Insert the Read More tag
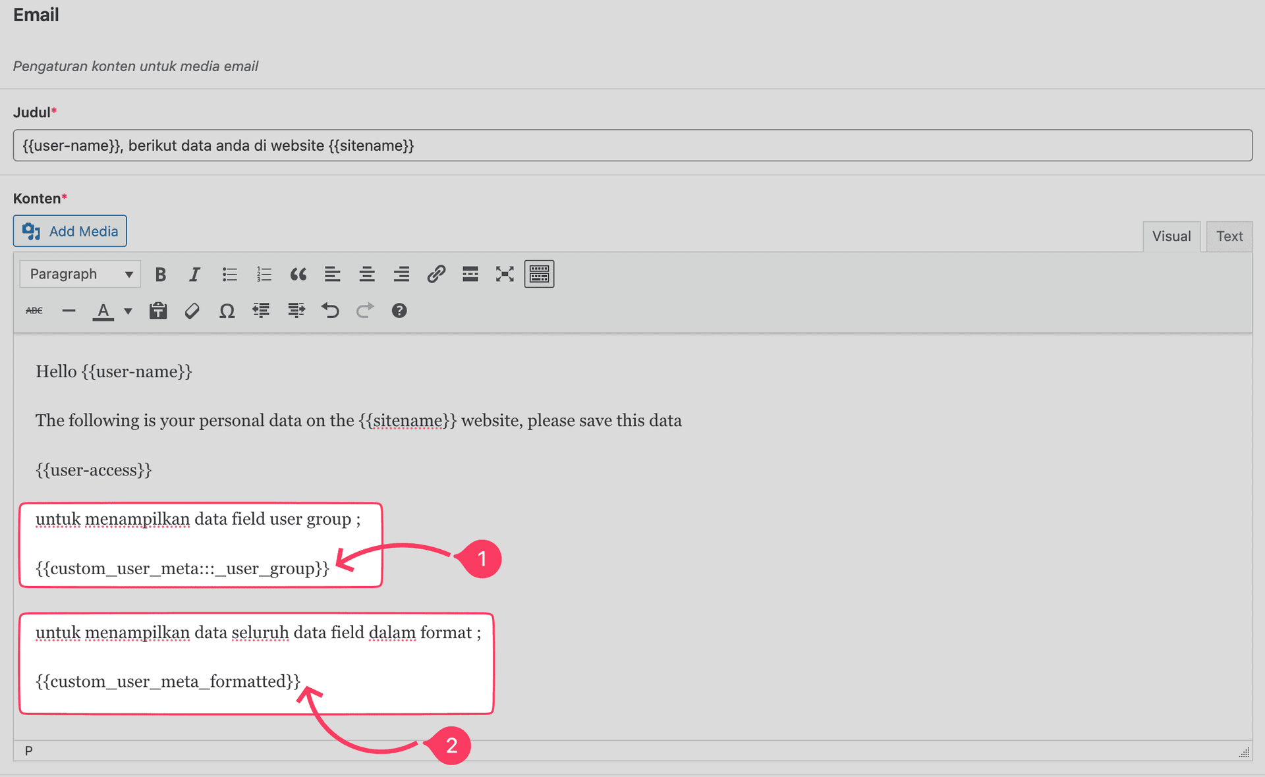1265x777 pixels. (x=470, y=274)
